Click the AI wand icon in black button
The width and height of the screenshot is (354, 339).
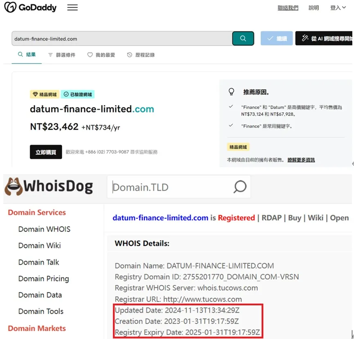[x=305, y=38]
